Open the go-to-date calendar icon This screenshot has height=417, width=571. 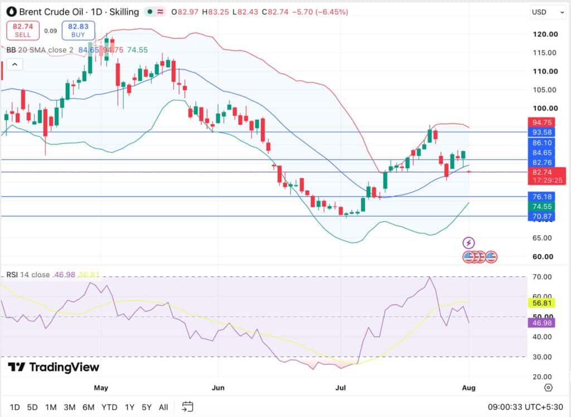click(x=187, y=406)
